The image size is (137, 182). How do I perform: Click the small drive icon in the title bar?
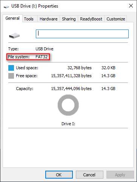click(x=6, y=7)
